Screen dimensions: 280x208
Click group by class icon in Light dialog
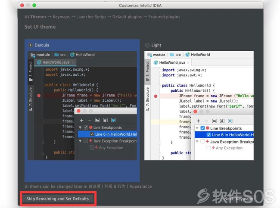tap(230, 121)
